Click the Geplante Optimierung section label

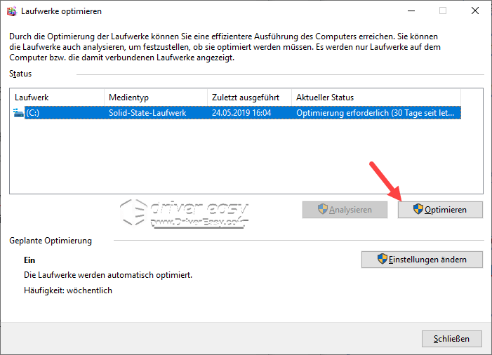(51, 241)
